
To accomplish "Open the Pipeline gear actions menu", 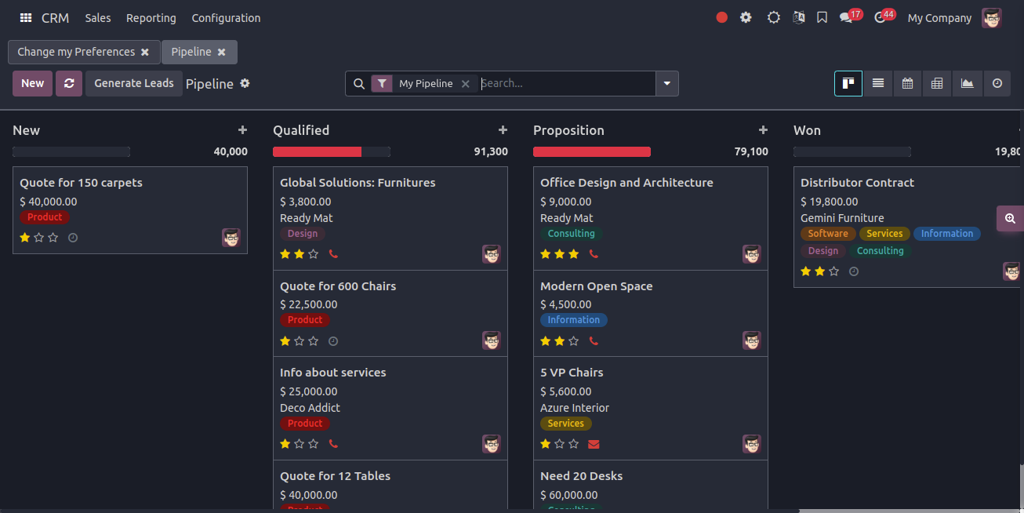I will click(245, 83).
